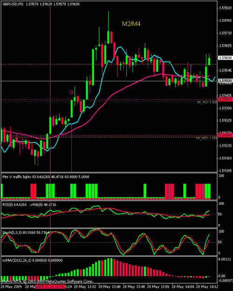Image resolution: width=233 pixels, height=291 pixels.
Task: Click the 28 May 13:56 time axis label
Action: coord(158,287)
